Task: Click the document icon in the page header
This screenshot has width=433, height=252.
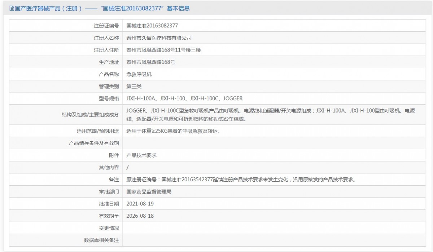Action: 12,9
